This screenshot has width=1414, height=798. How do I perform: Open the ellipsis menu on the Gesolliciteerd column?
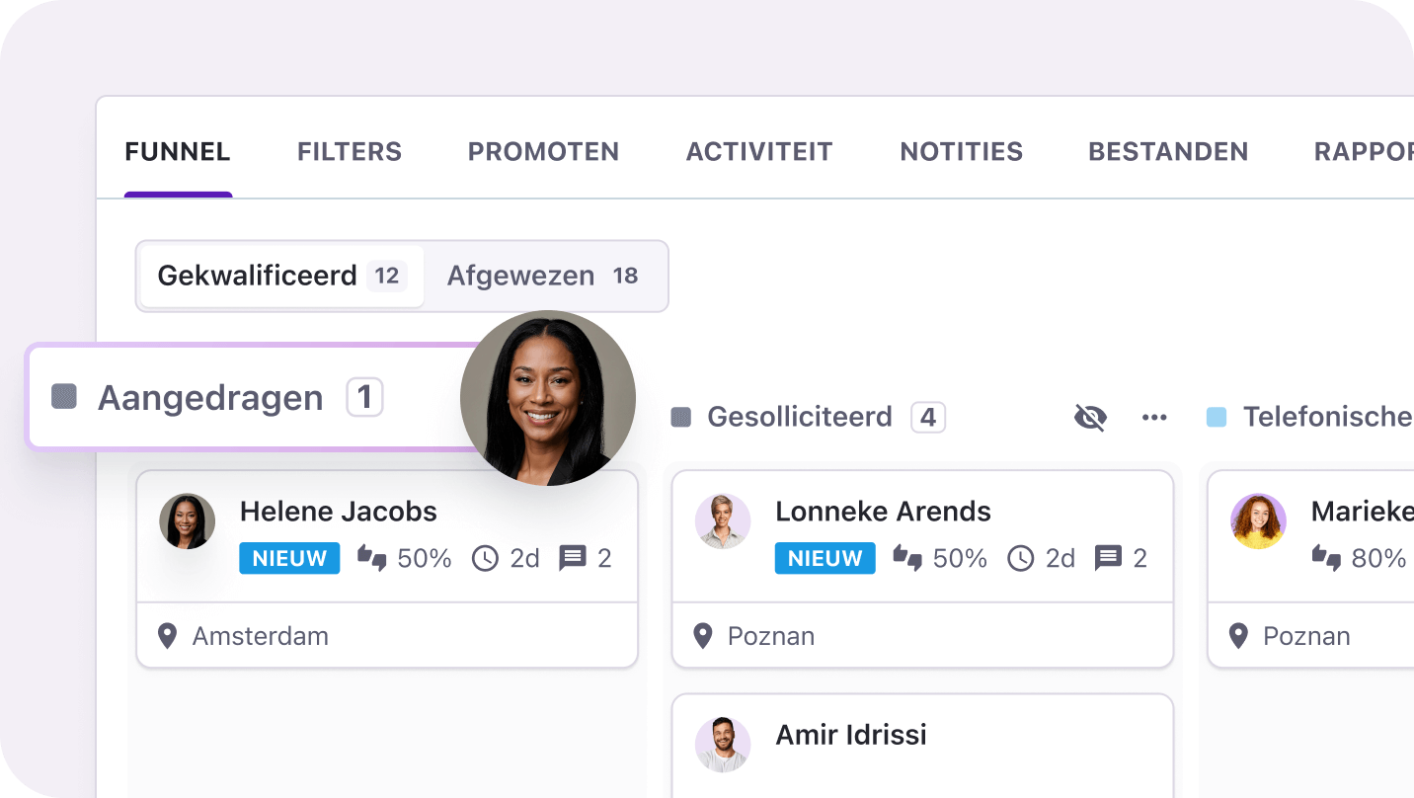(x=1153, y=417)
